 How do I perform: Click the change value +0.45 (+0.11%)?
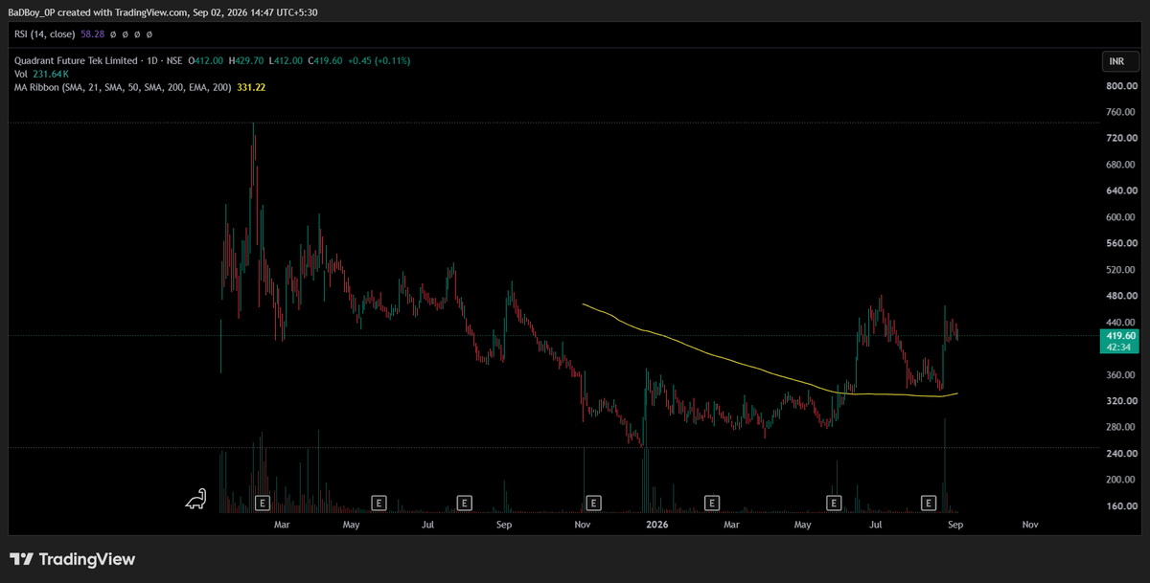379,60
